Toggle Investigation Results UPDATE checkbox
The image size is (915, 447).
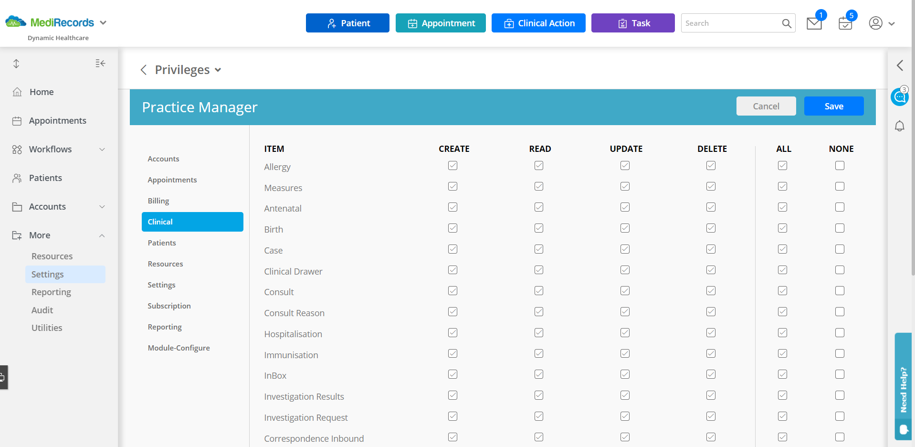coord(625,395)
